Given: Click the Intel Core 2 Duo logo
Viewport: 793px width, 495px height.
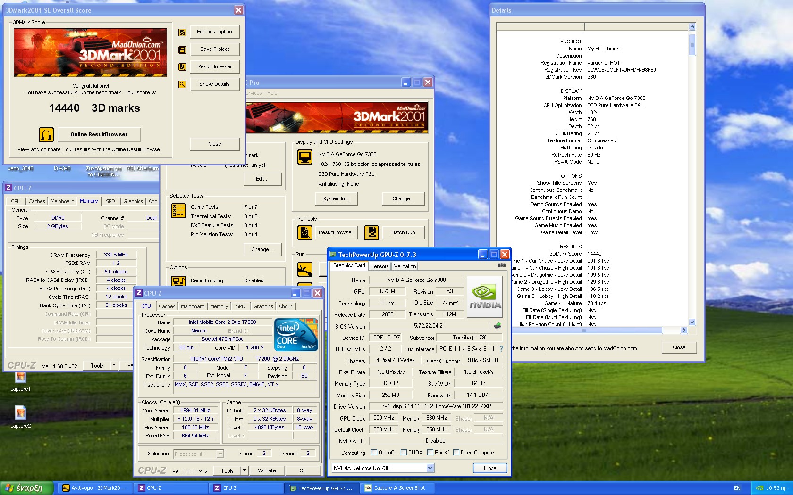Looking at the screenshot, I should (x=296, y=334).
